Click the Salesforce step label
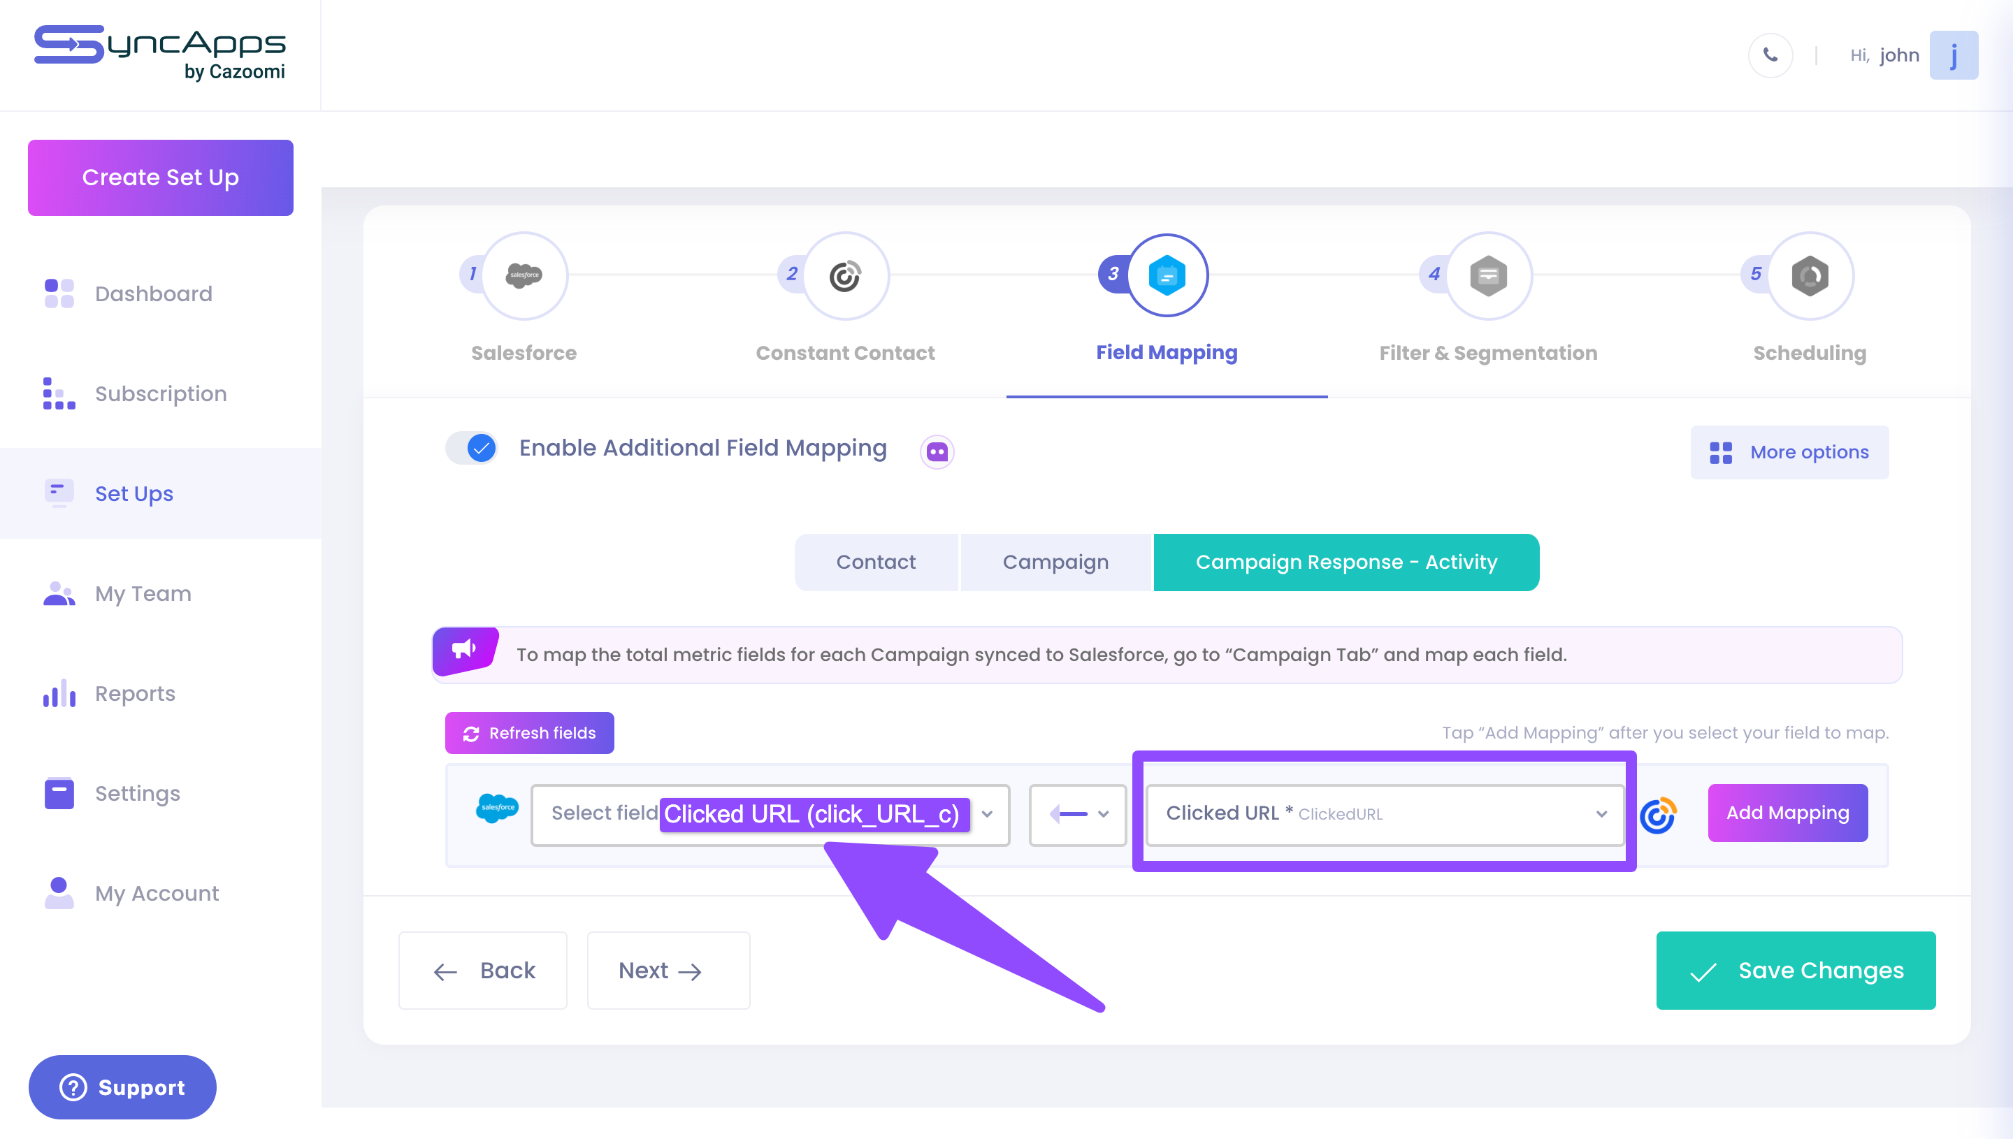This screenshot has width=2013, height=1139. point(524,353)
